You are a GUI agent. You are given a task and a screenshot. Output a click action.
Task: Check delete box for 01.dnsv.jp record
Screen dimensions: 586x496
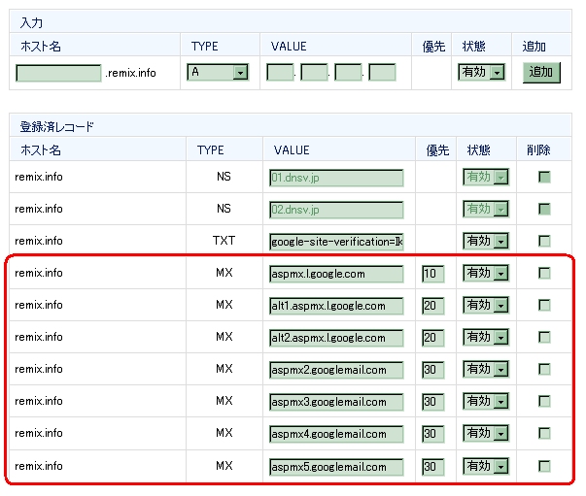pyautogui.click(x=544, y=177)
